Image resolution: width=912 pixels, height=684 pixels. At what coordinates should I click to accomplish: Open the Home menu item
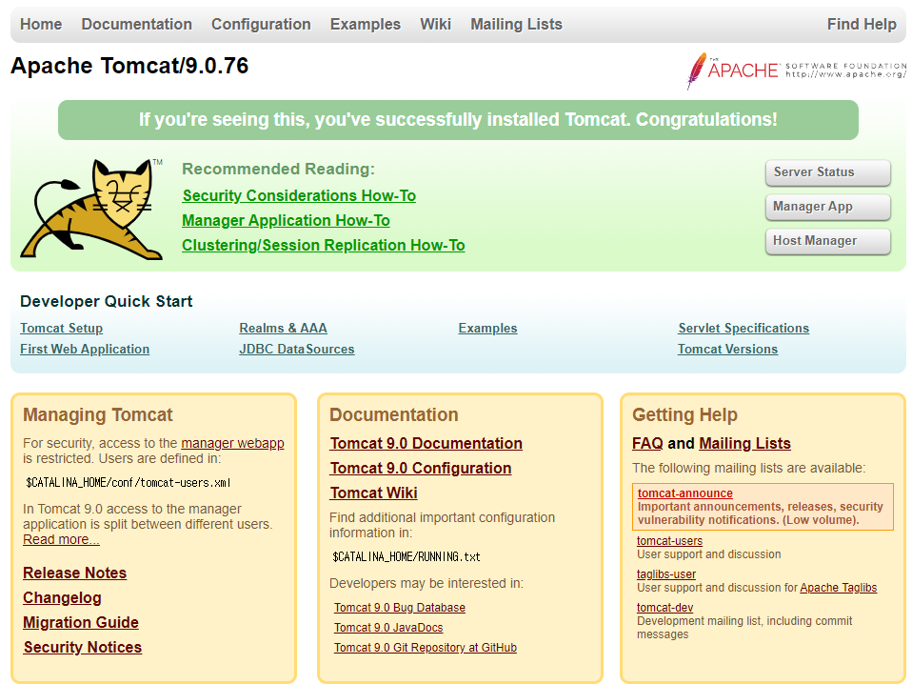(x=41, y=25)
